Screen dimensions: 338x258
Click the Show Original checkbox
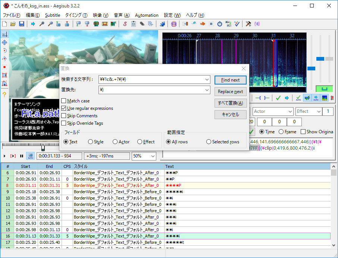(x=303, y=132)
